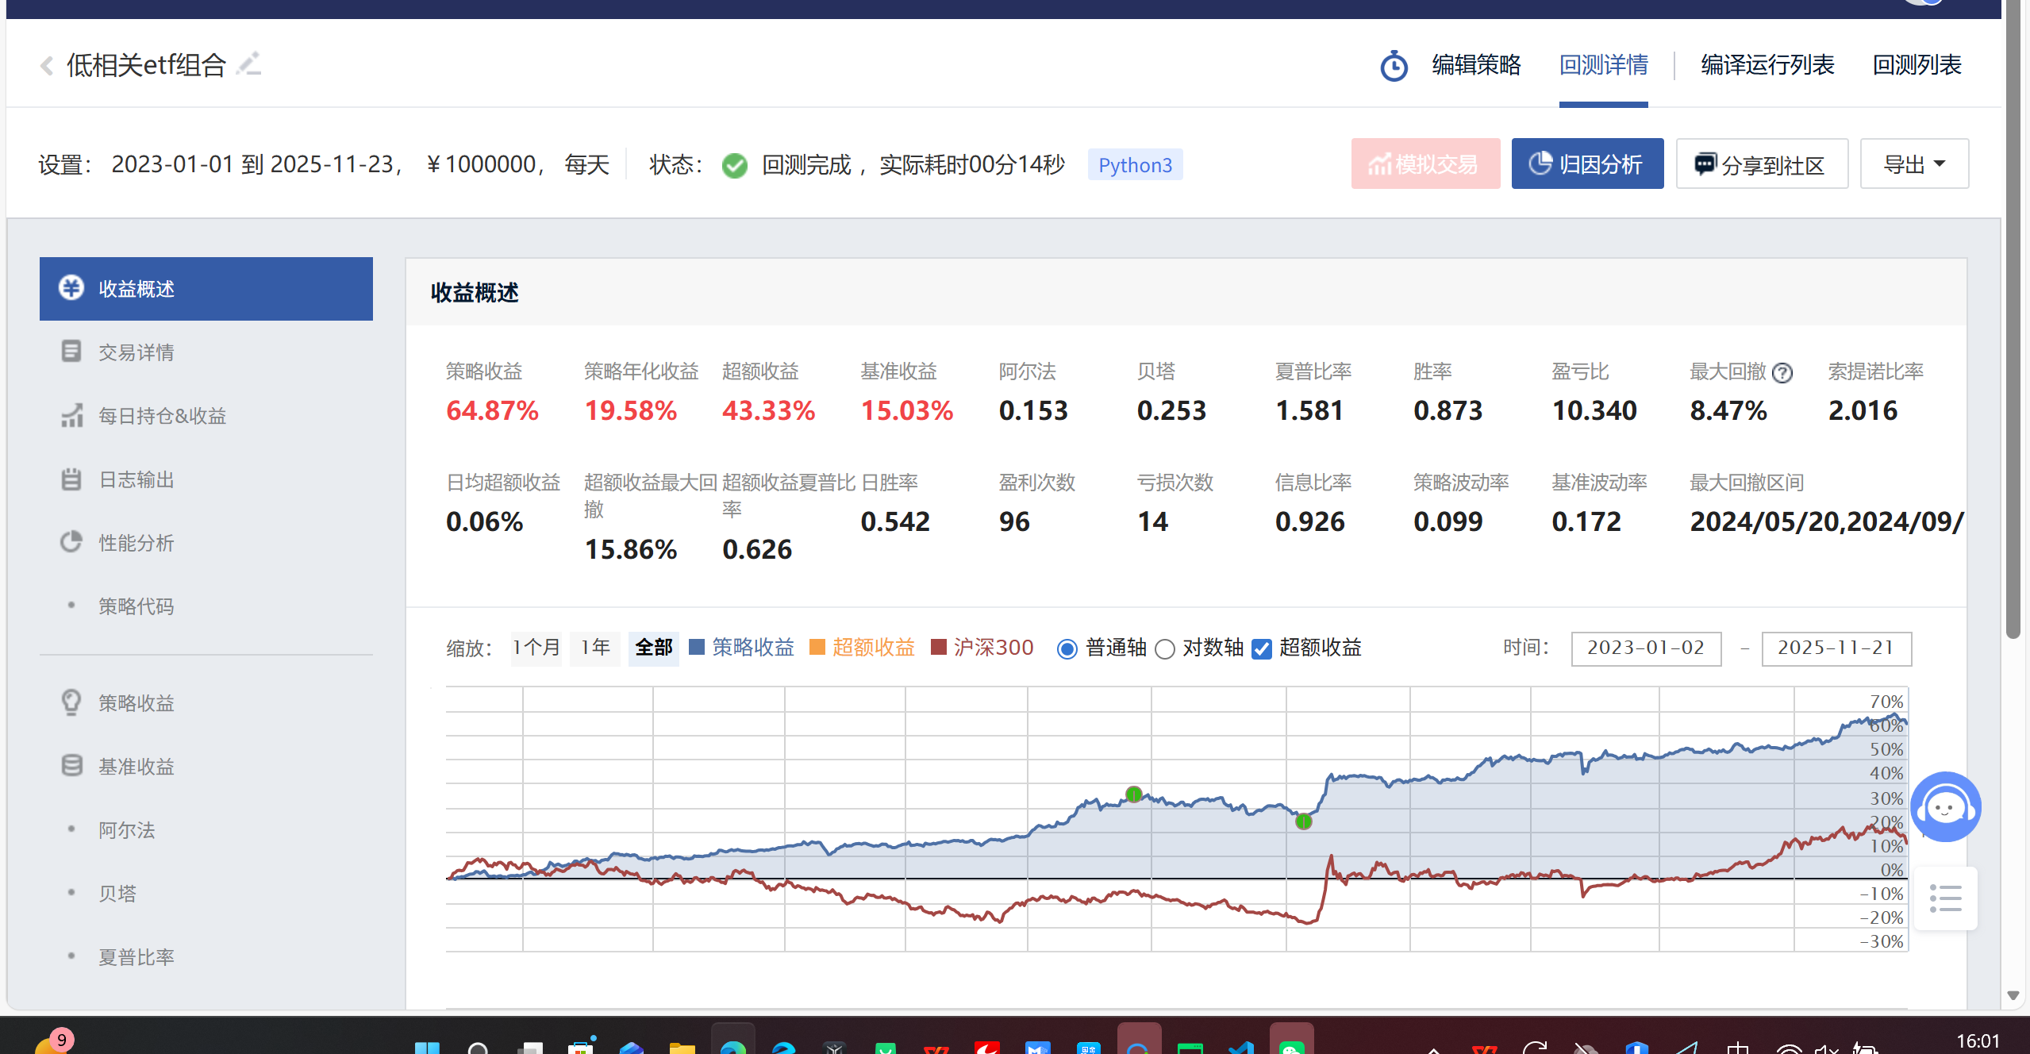Click the timer clock icon near 编辑策略

coord(1394,66)
